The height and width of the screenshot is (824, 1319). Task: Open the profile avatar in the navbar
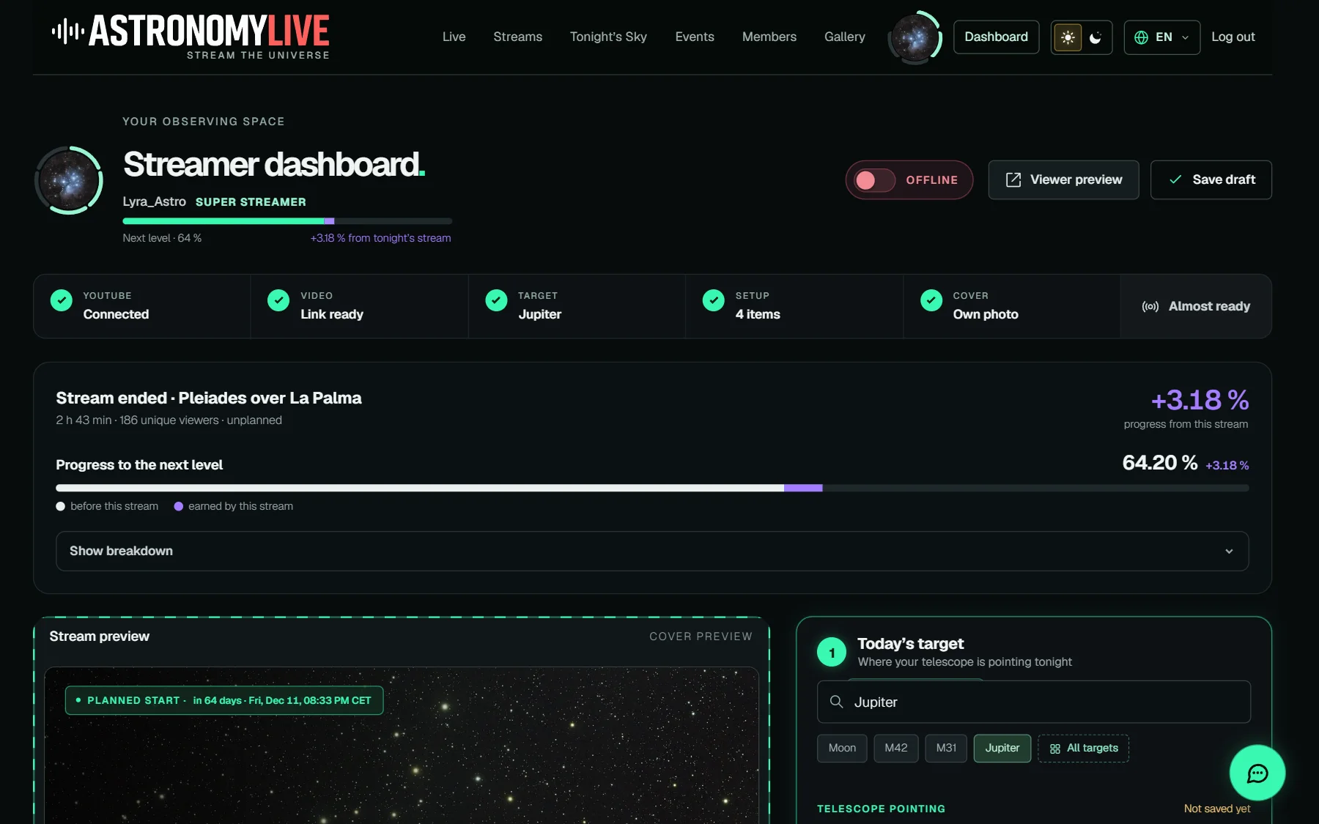pyautogui.click(x=915, y=37)
